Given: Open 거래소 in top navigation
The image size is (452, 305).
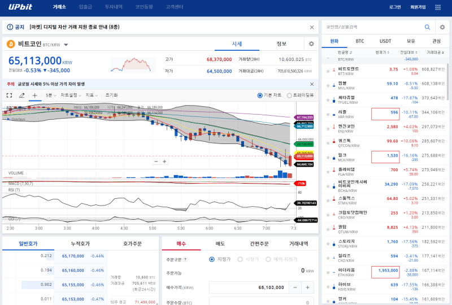Looking at the screenshot, I should pyautogui.click(x=59, y=7).
